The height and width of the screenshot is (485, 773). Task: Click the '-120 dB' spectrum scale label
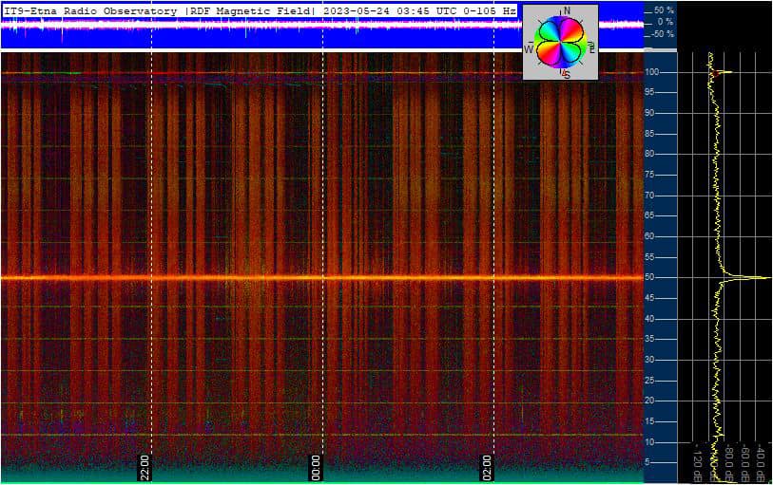point(698,462)
